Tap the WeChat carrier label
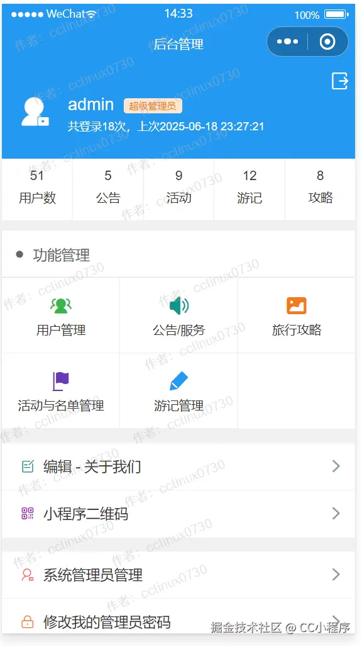The image size is (362, 646). [66, 14]
